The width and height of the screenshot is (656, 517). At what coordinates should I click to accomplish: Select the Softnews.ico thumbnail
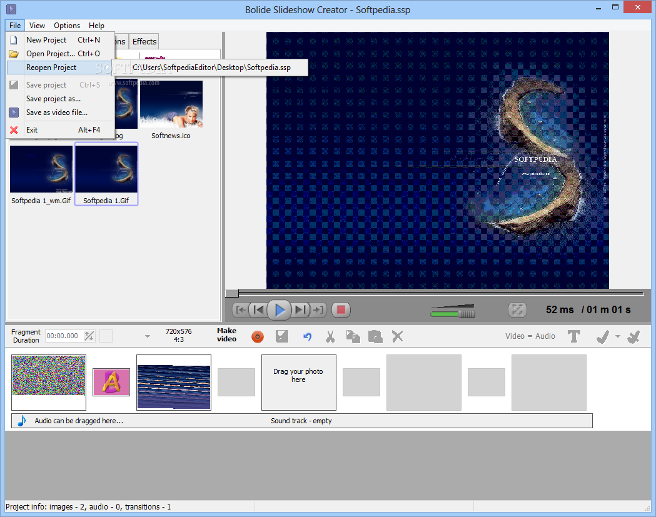click(171, 109)
